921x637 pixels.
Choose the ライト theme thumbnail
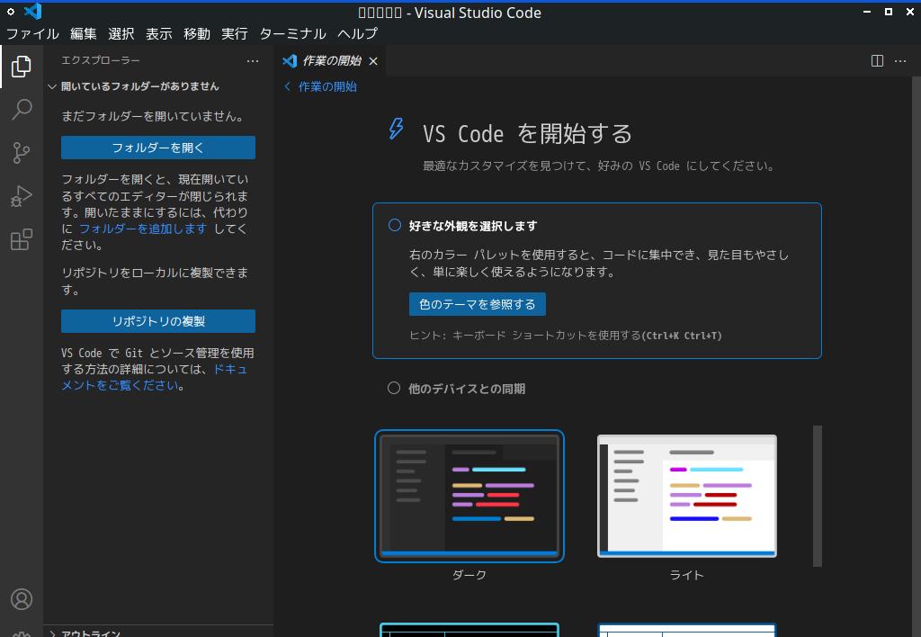(x=686, y=496)
